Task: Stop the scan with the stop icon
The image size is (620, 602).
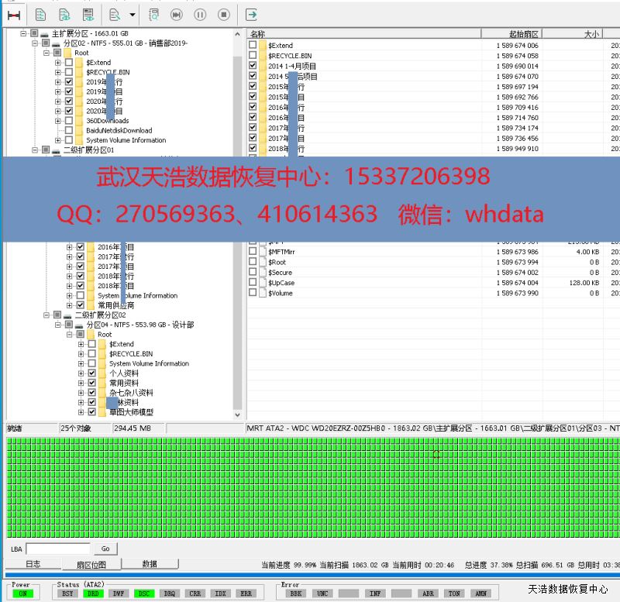Action: click(223, 14)
